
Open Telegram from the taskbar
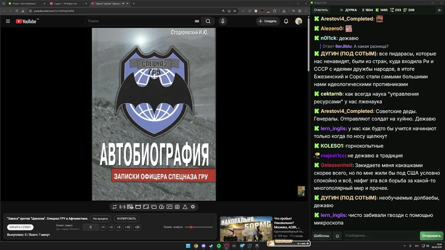(x=242, y=246)
